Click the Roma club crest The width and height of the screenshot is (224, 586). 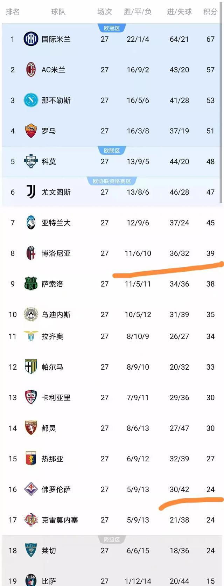point(31,131)
